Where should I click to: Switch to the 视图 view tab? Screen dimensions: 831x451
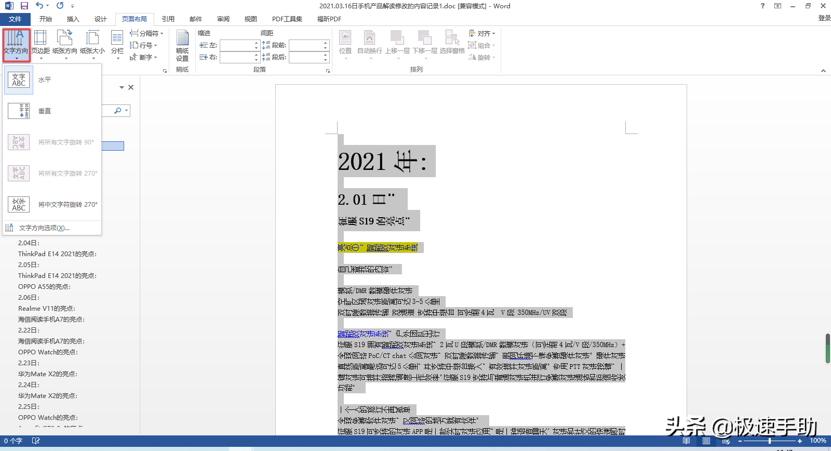click(x=251, y=19)
